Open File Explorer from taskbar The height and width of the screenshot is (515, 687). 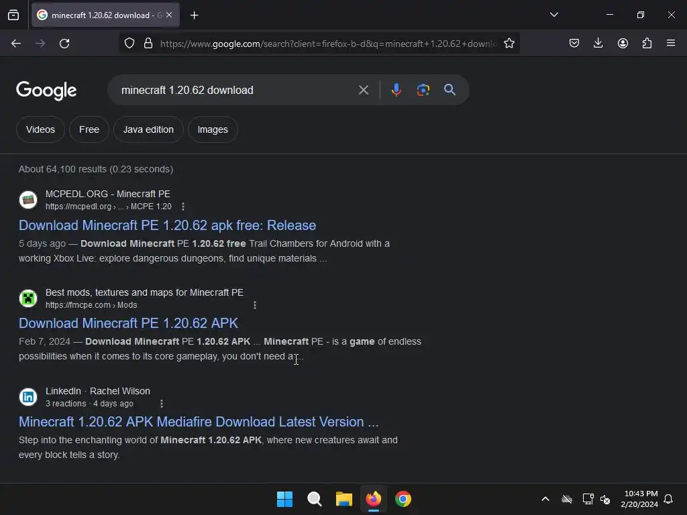point(344,499)
